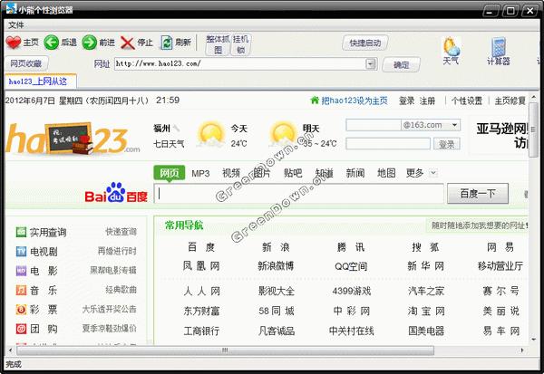Switch to MP3 search tab
544x374 pixels.
pyautogui.click(x=200, y=173)
